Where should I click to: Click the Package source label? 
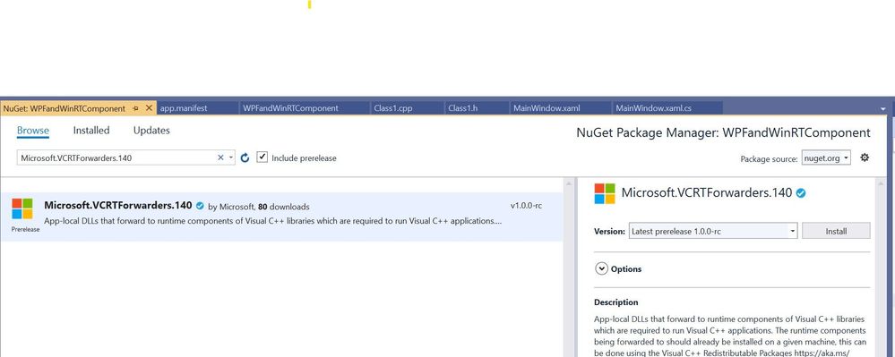point(769,159)
